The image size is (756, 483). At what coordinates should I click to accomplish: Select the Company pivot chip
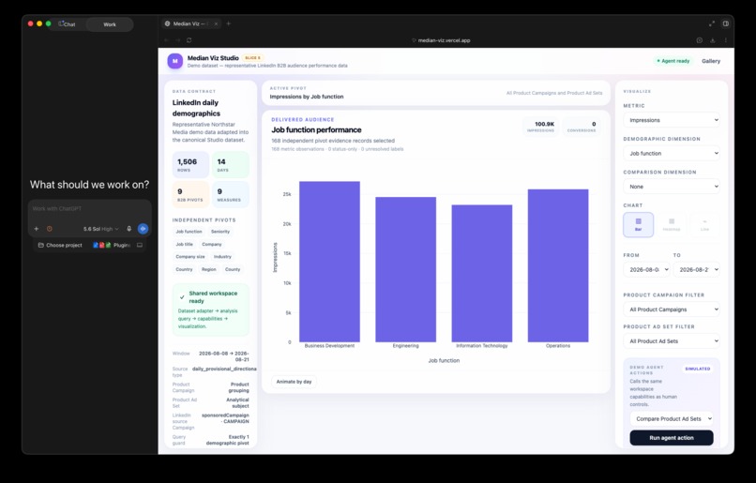pyautogui.click(x=212, y=245)
